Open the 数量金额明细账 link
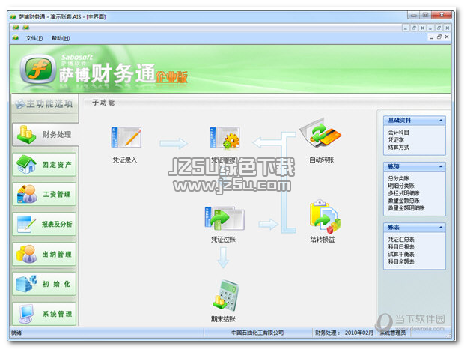The height and width of the screenshot is (349, 464). [406, 208]
